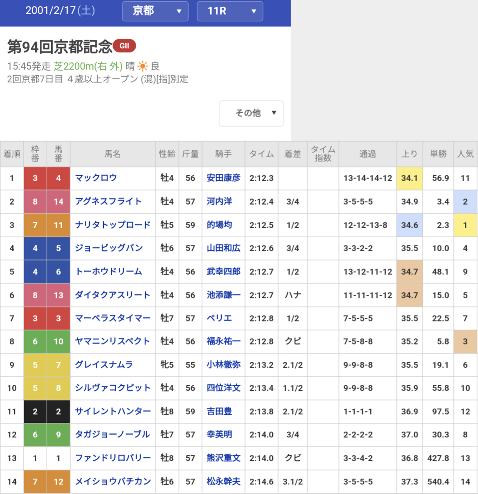Click the 上り column header
The height and width of the screenshot is (494, 478).
click(x=409, y=154)
